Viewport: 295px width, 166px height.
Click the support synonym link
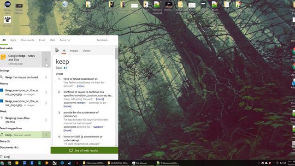point(98,127)
